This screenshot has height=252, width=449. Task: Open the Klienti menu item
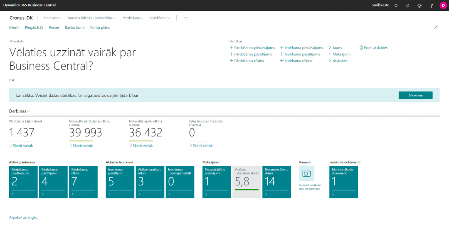[x=14, y=27]
